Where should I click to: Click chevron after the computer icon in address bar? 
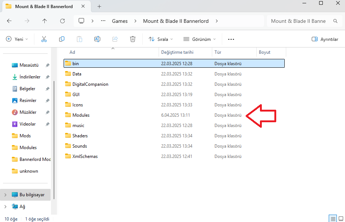(92, 21)
